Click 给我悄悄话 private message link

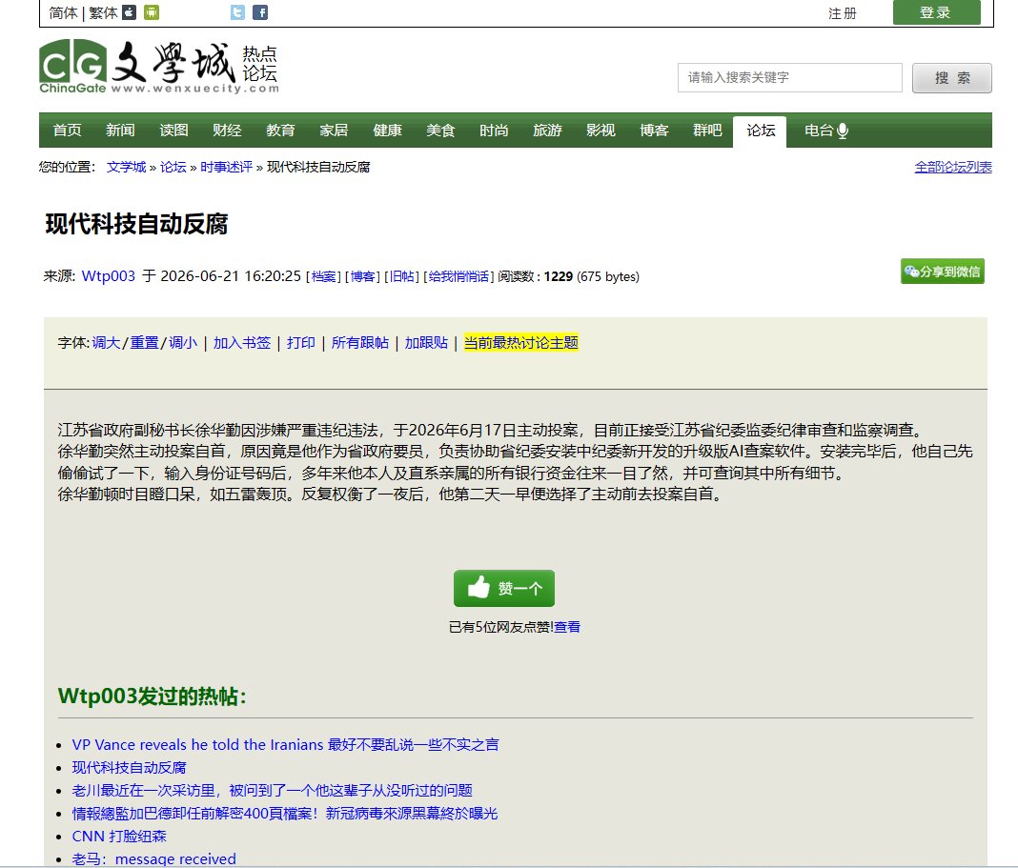pos(458,276)
